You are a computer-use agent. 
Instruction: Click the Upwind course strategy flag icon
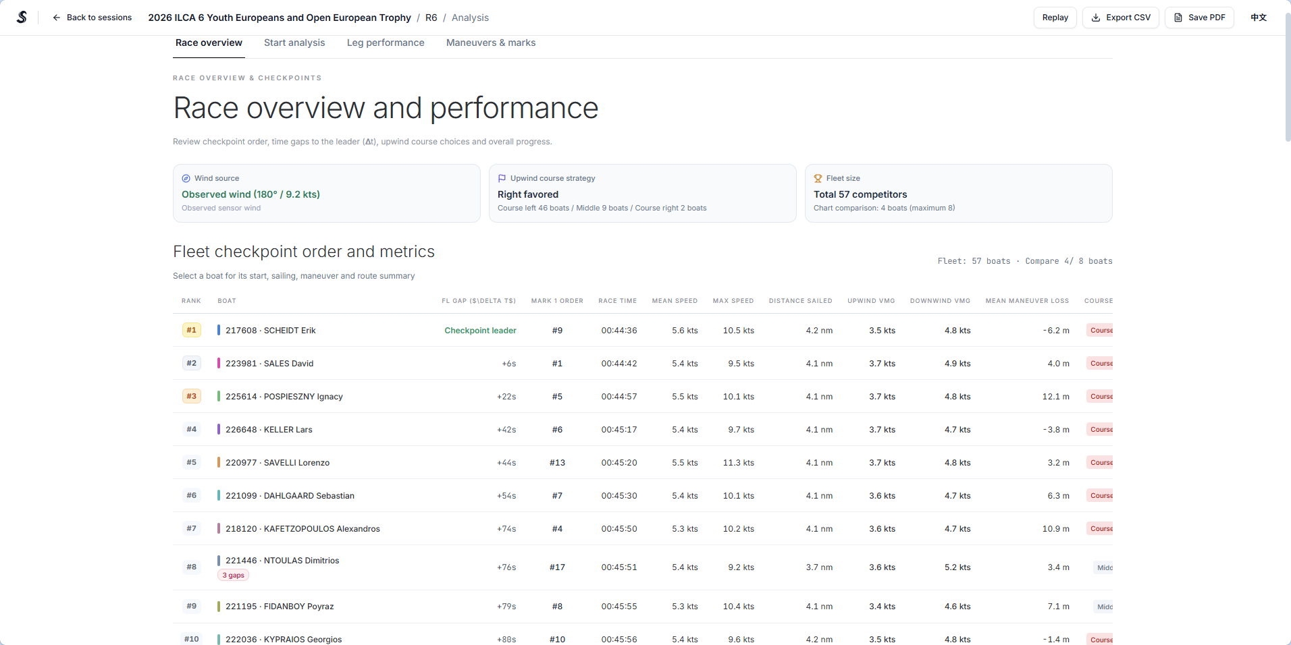point(502,178)
